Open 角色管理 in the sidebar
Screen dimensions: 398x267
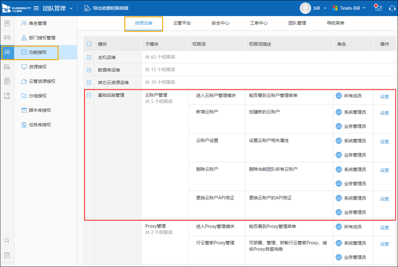[x=37, y=23]
